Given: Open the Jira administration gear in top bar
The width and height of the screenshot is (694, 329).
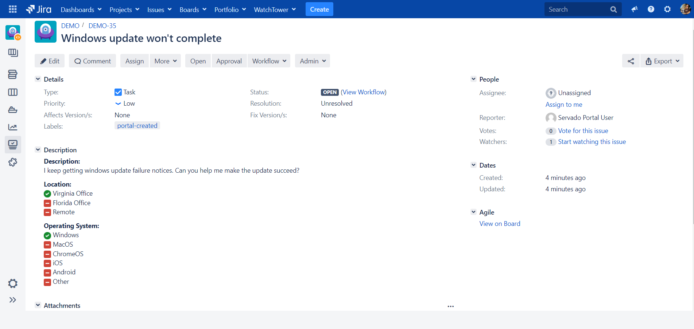Looking at the screenshot, I should click(667, 9).
